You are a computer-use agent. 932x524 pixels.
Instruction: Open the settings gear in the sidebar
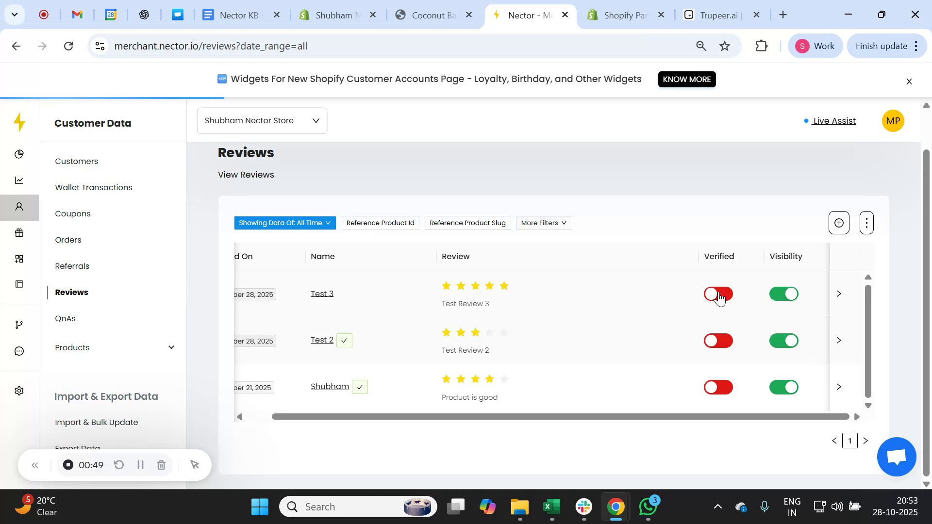pos(18,391)
